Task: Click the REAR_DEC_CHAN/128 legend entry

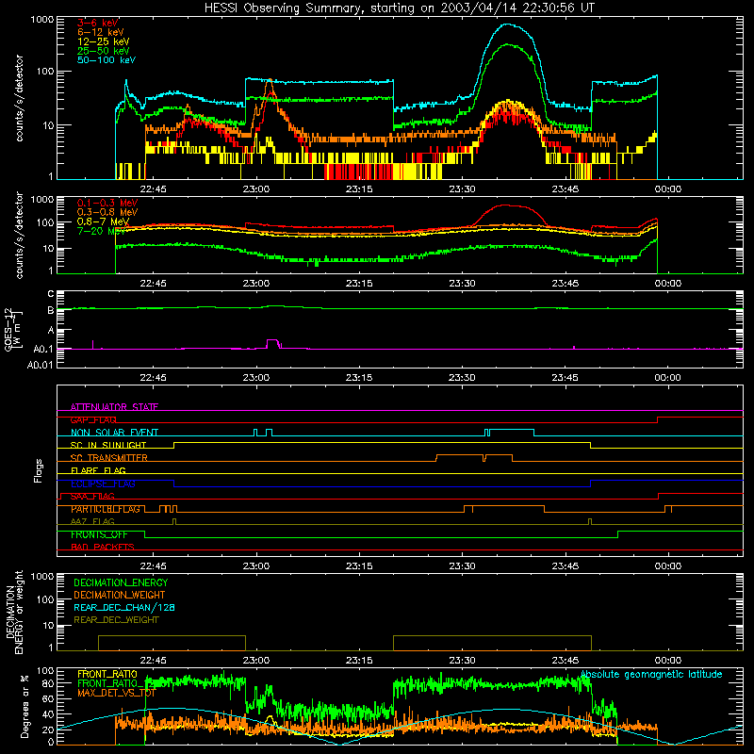Action: pos(124,607)
